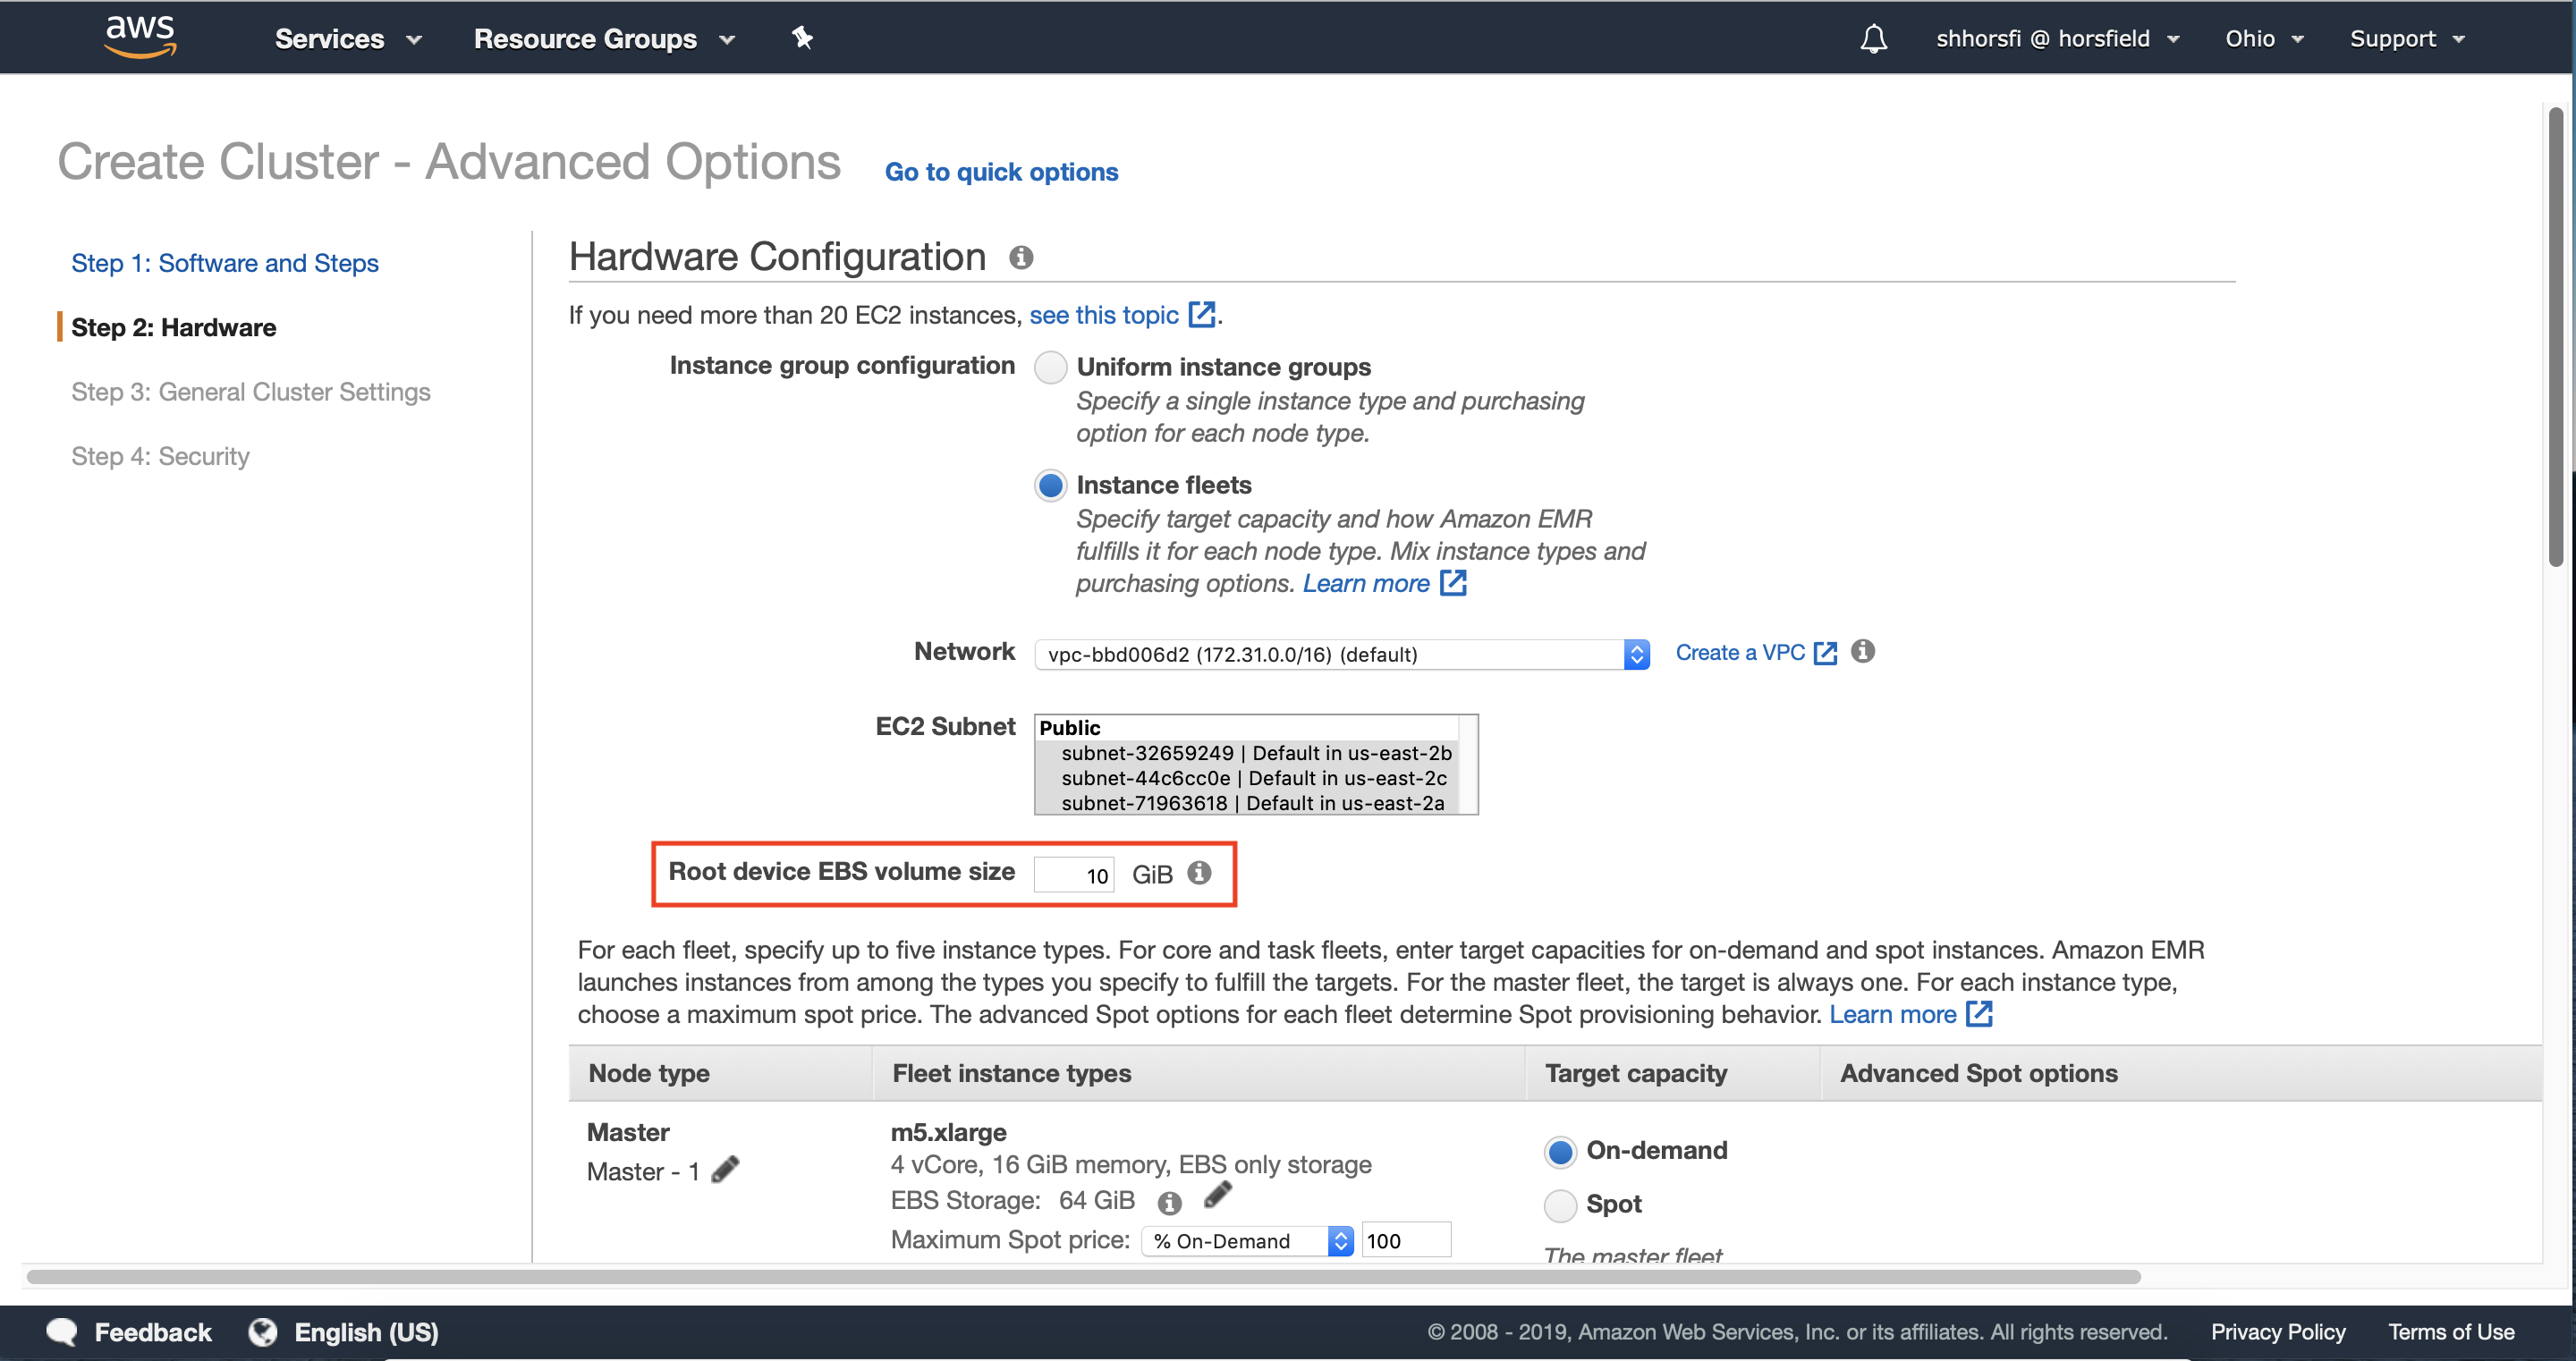The width and height of the screenshot is (2576, 1361).
Task: Open the Network VPC dropdown
Action: coord(1341,654)
